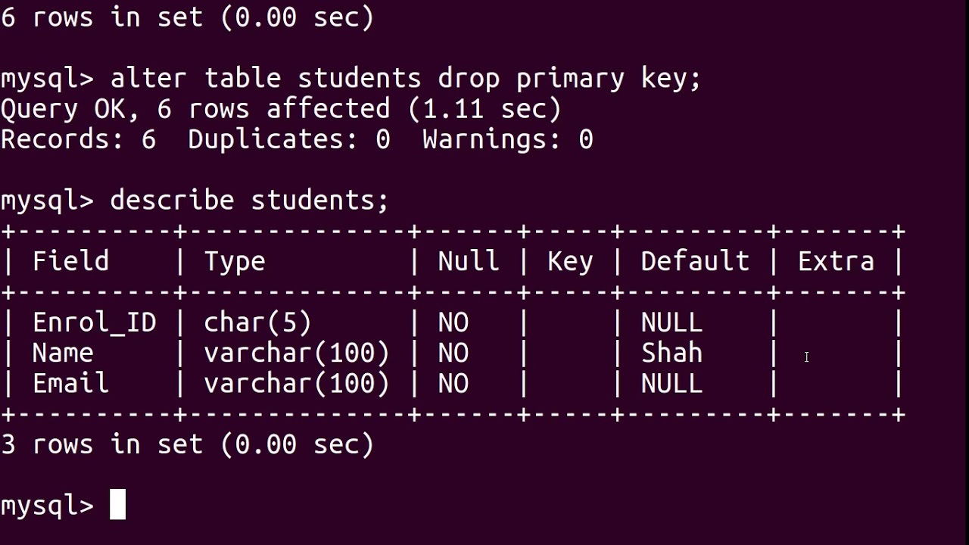Click the Extra column header
The image size is (969, 545).
[836, 261]
